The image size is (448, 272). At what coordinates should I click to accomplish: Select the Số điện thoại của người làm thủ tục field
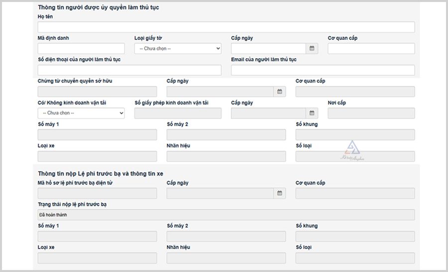pyautogui.click(x=129, y=70)
